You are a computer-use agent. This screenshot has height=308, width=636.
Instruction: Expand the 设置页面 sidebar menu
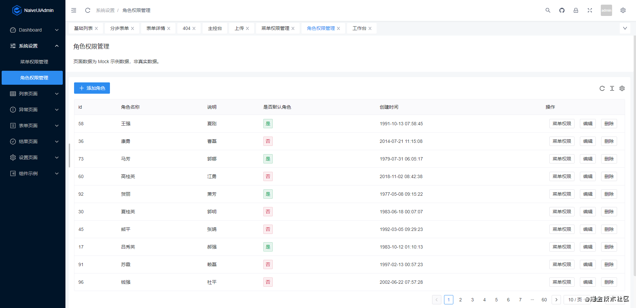(x=33, y=157)
